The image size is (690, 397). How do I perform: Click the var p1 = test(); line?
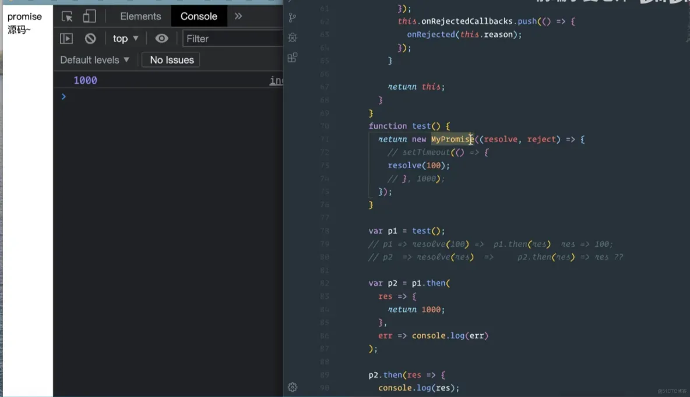point(407,231)
